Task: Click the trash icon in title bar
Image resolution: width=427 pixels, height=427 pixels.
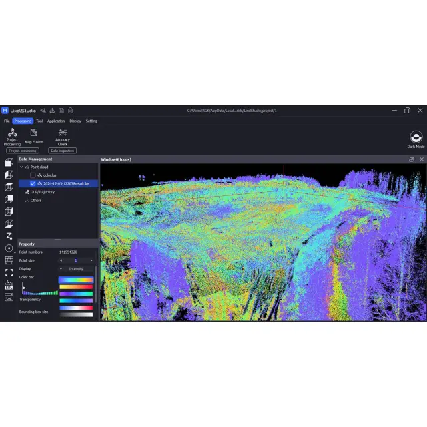Action: [70, 110]
